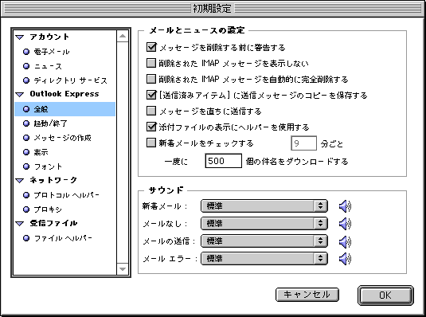Click the bullet icon beside プロキシ
The image size is (426, 317).
26,209
